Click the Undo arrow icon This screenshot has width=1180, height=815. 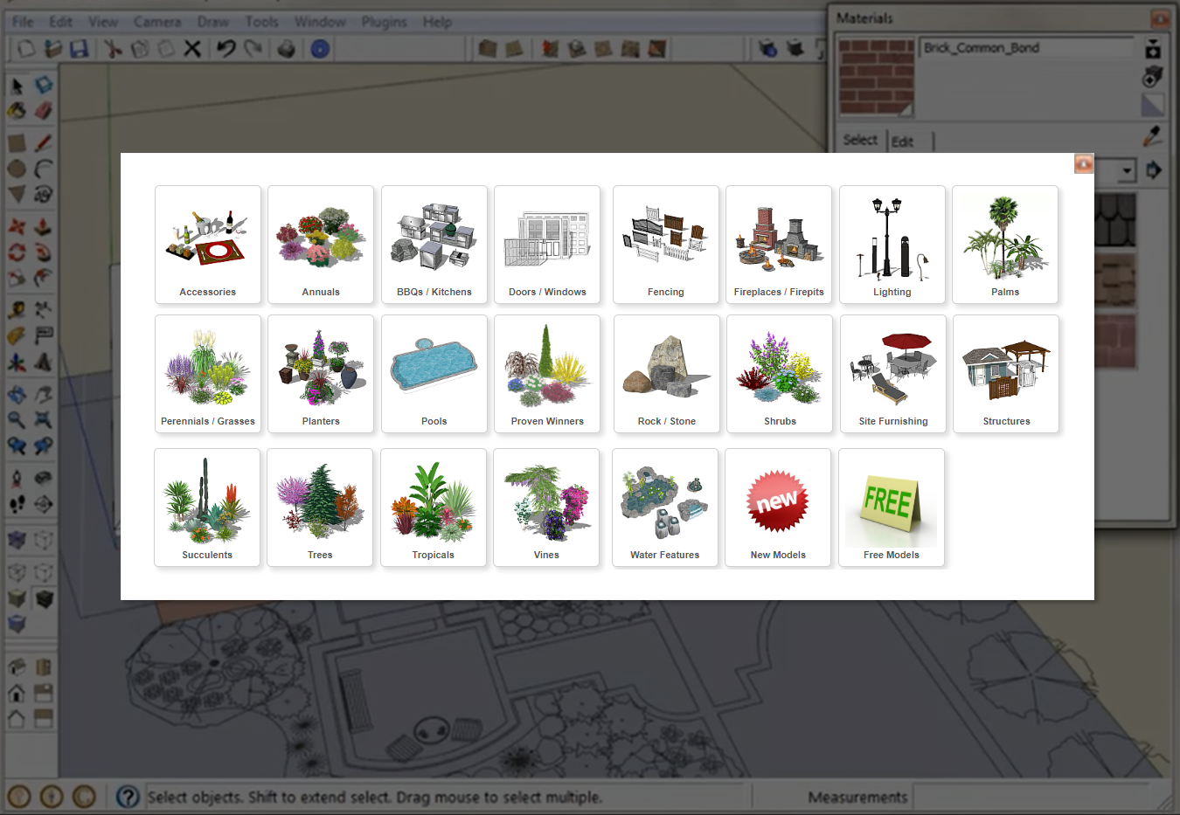tap(226, 49)
